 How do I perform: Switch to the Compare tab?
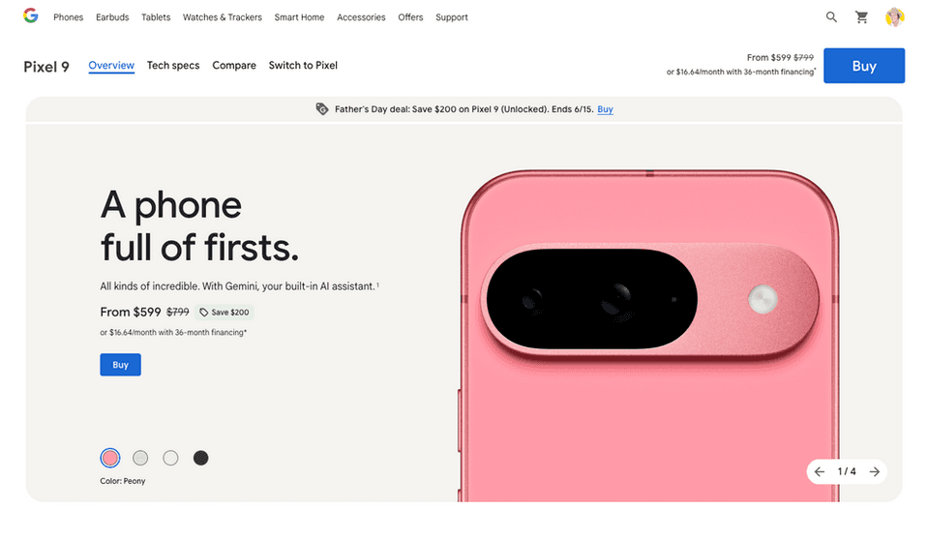[x=234, y=65]
